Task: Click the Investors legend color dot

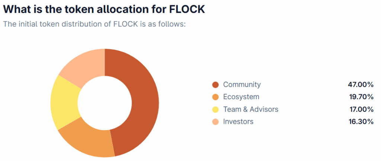Action: pos(215,121)
